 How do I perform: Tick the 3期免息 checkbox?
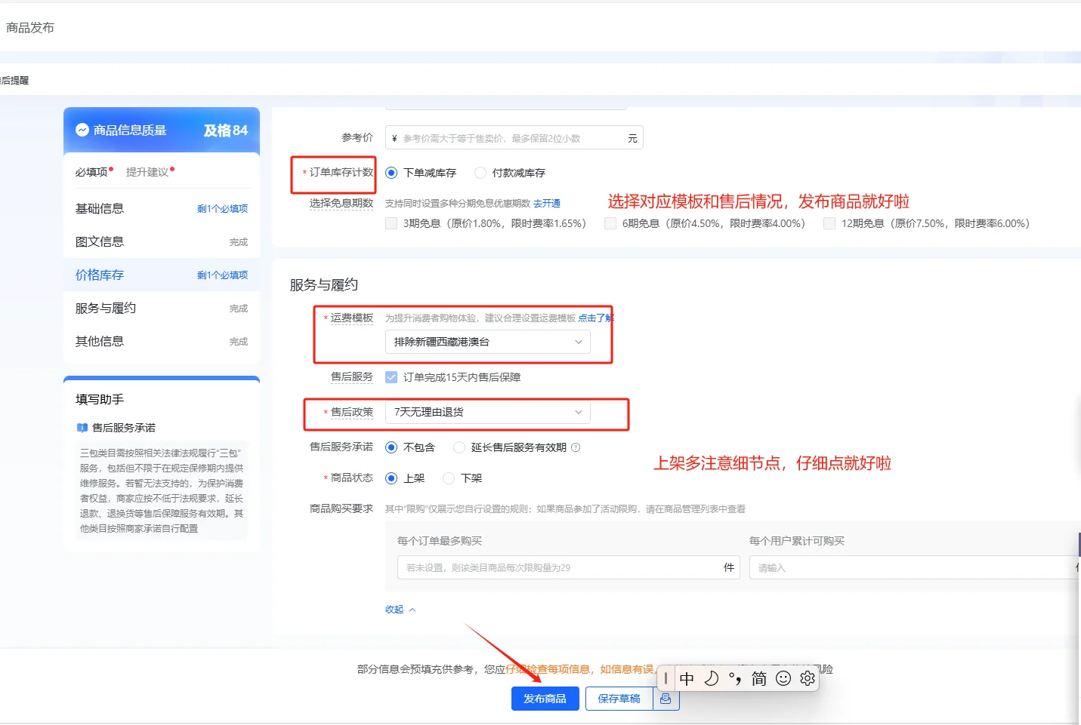tap(391, 223)
